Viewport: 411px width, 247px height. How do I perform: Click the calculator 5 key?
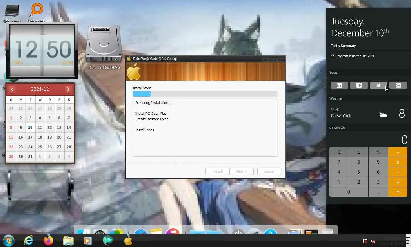(359, 172)
